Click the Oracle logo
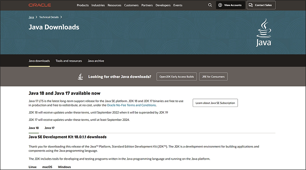The width and height of the screenshot is (306, 170). tap(40, 5)
